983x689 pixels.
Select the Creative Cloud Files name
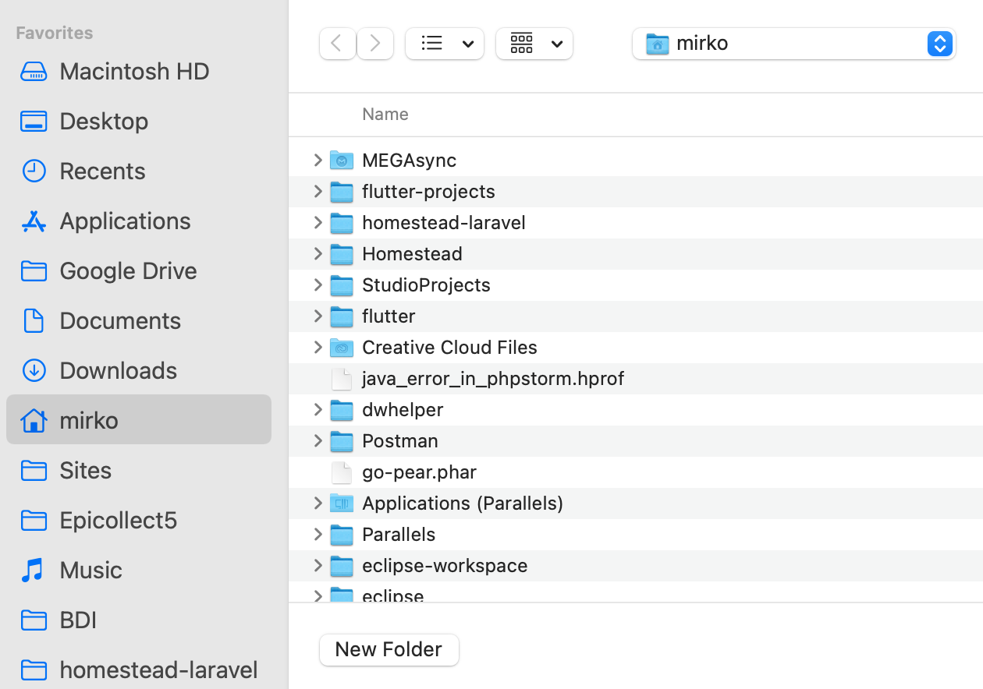point(449,348)
